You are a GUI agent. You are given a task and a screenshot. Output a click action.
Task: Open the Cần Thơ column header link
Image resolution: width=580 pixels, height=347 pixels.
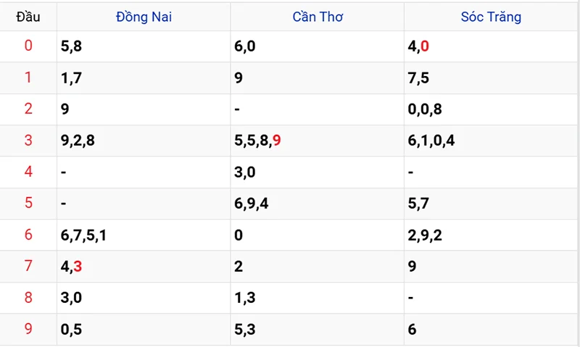pyautogui.click(x=317, y=16)
